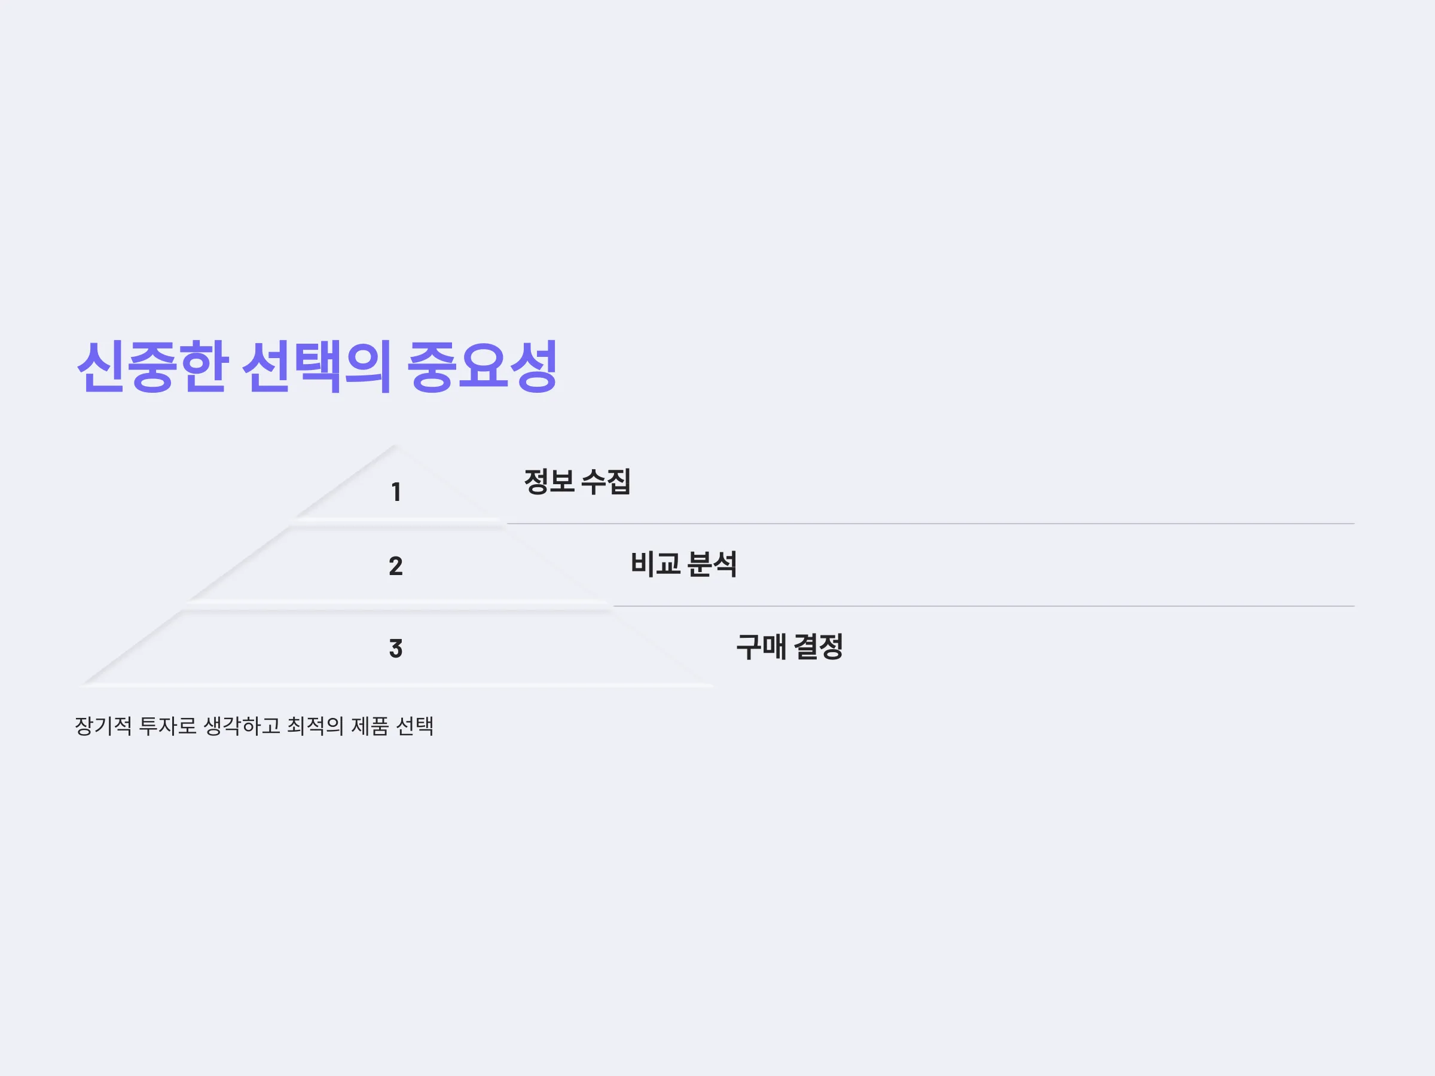Click 장기적 in the footer sentence

click(103, 726)
